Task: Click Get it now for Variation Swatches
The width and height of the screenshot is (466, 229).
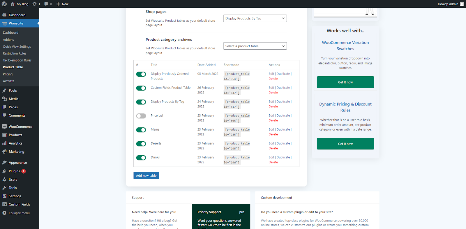Action: 345,82
